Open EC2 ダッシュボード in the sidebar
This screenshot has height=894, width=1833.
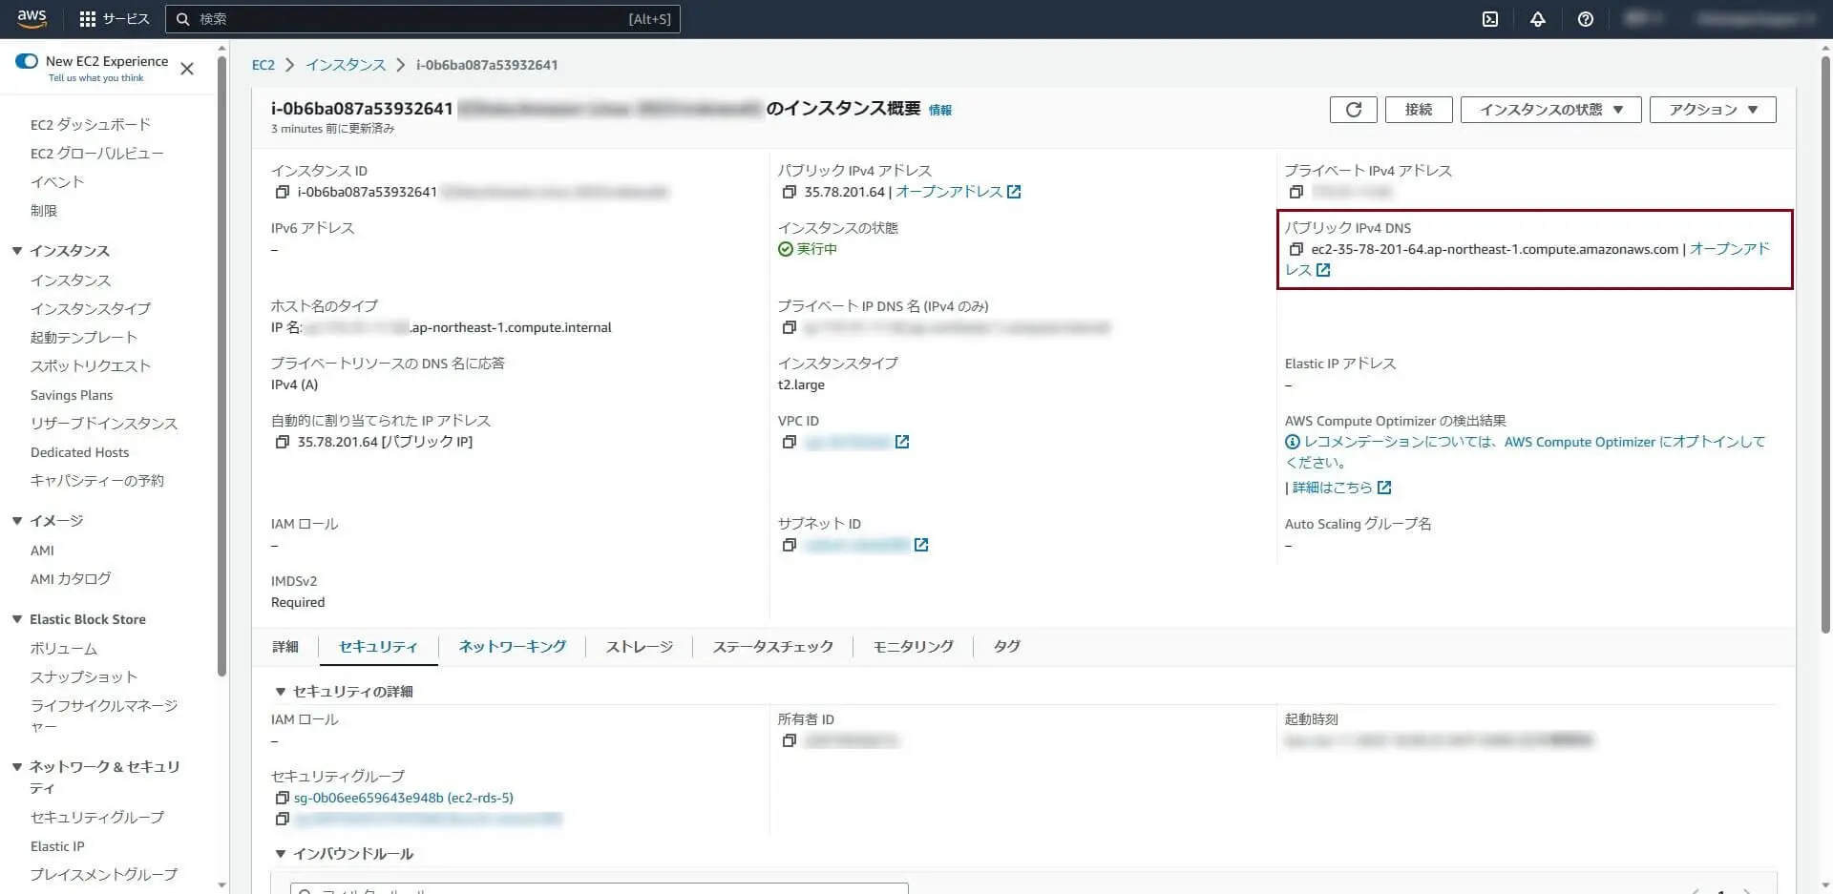click(x=91, y=125)
